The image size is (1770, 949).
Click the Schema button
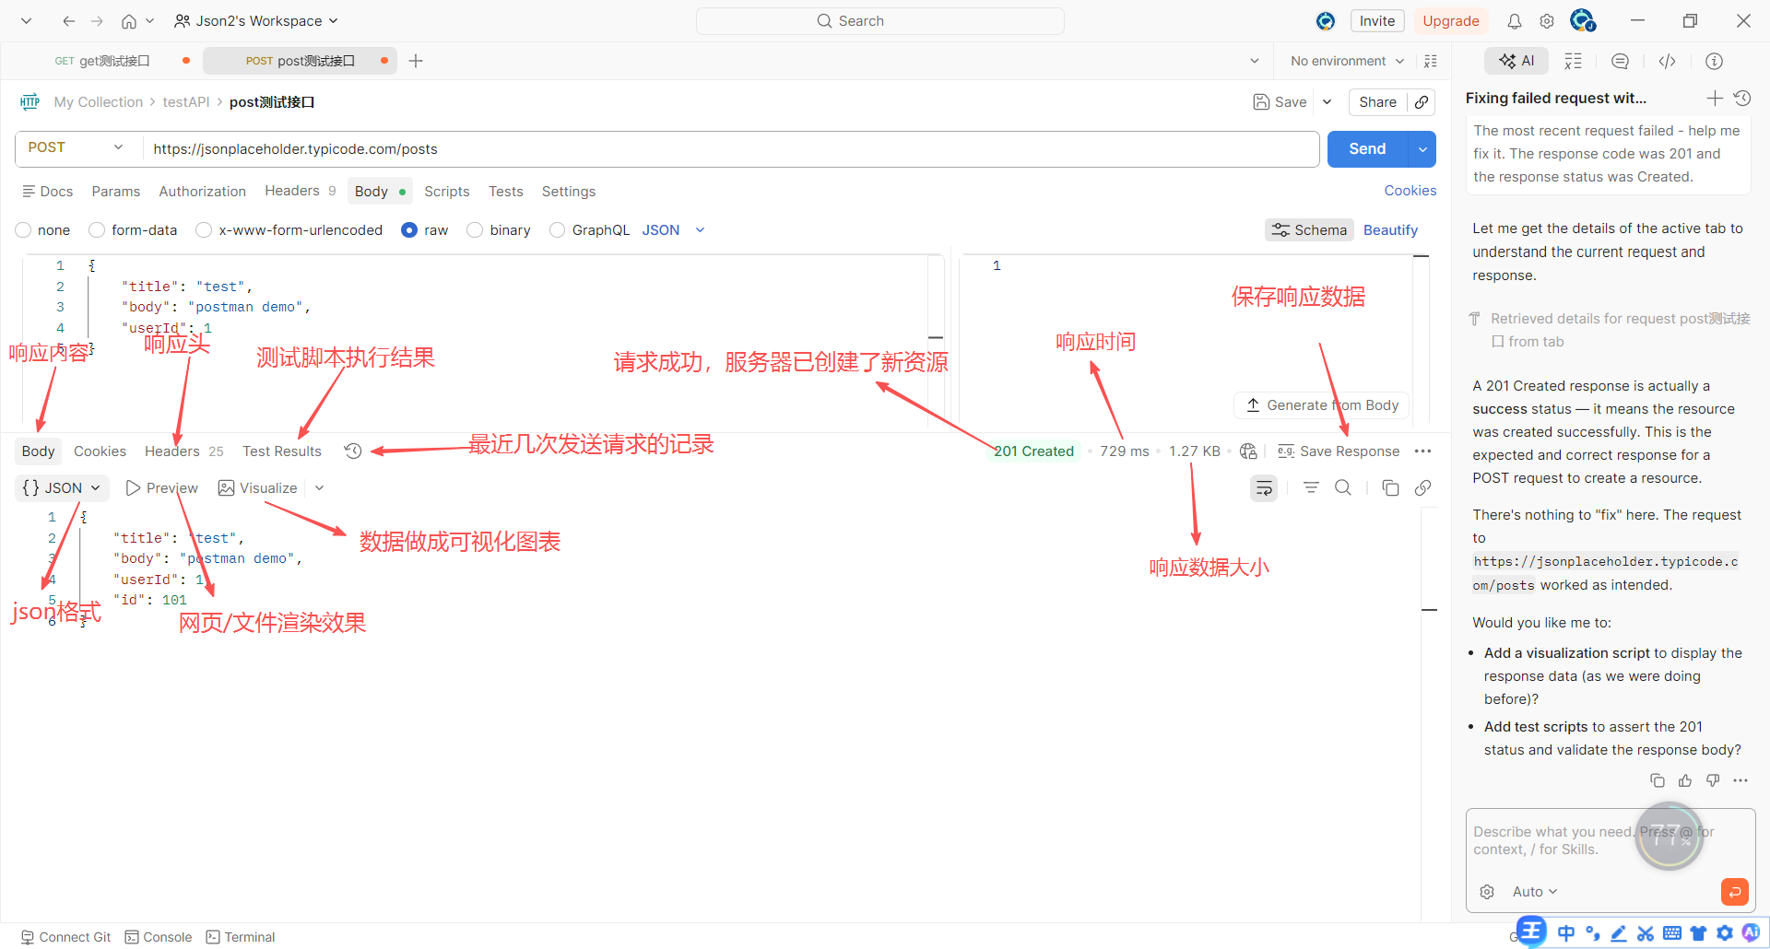point(1309,230)
